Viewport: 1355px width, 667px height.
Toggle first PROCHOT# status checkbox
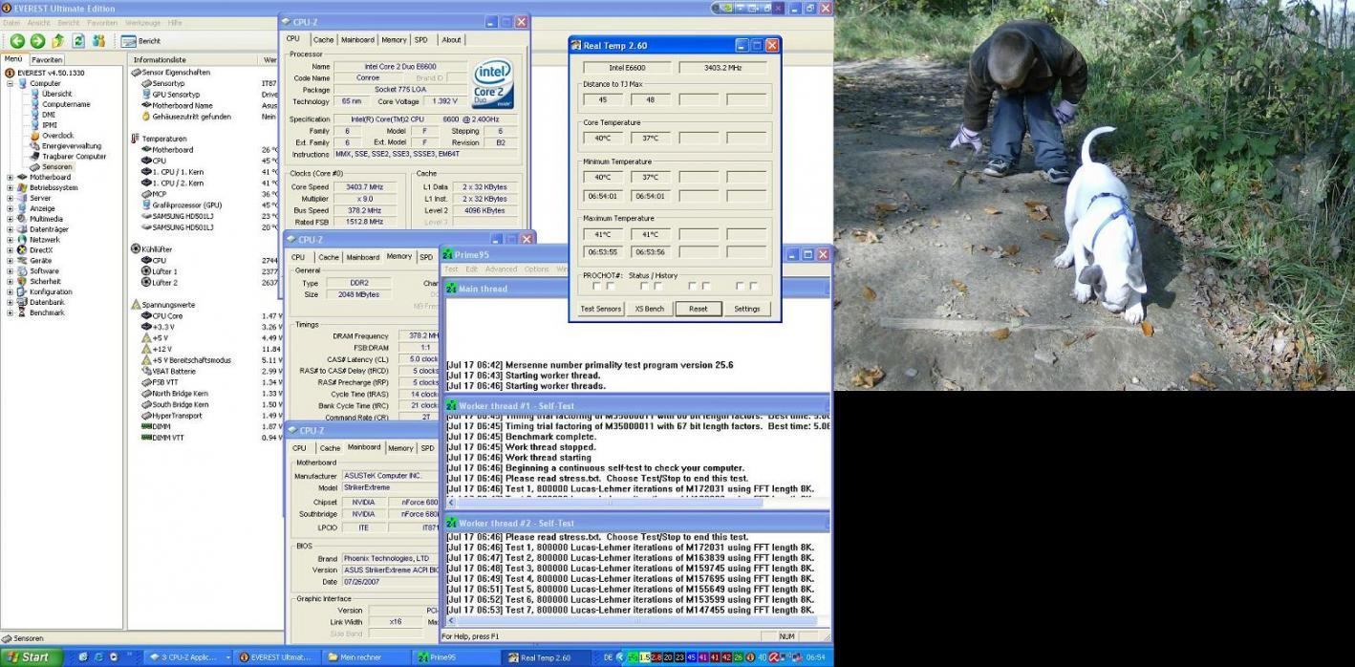[x=596, y=286]
